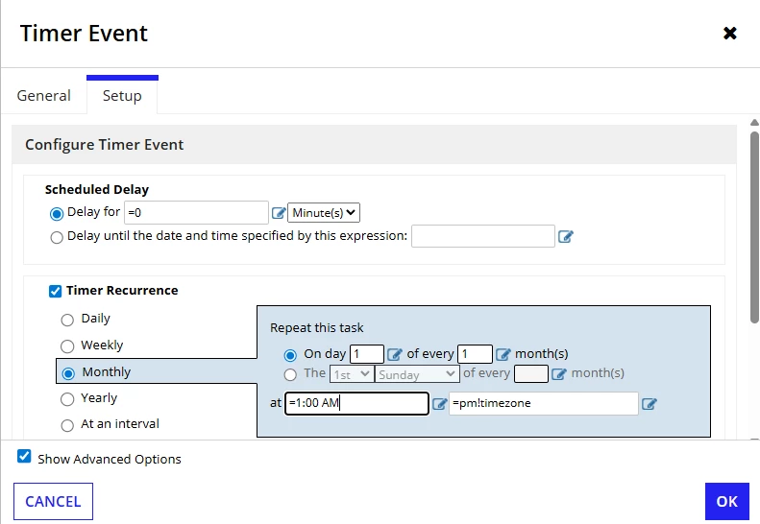
Task: Click the 'Scheduled Delay' label
Action: click(97, 189)
